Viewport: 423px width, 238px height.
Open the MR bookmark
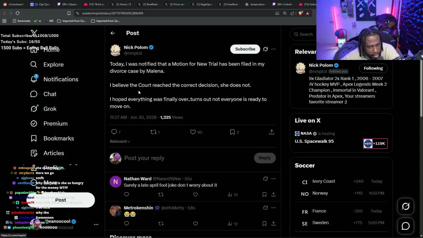coord(49,21)
